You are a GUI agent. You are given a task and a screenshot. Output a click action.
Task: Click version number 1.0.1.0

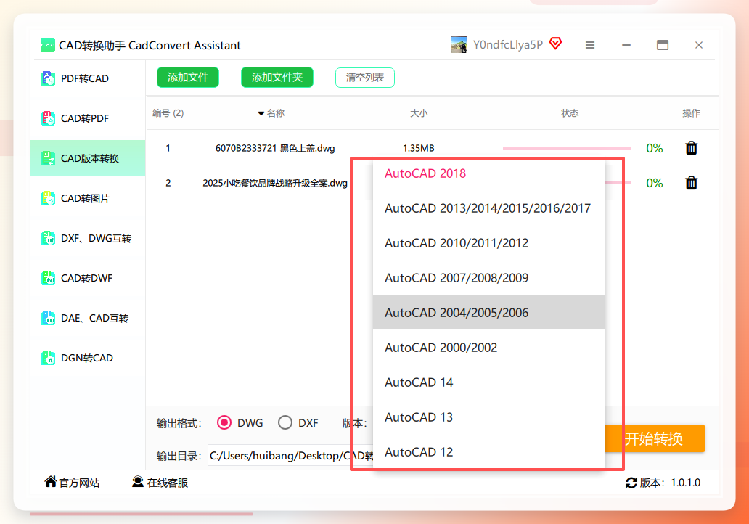[685, 483]
